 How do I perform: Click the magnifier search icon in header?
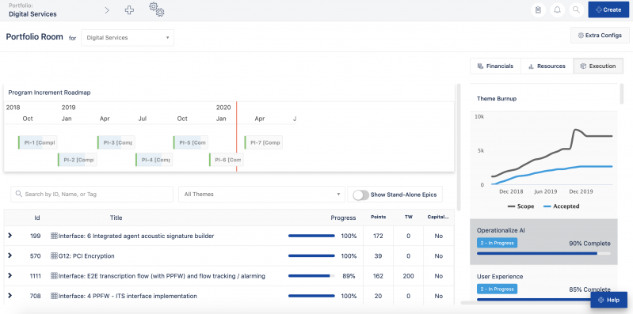click(577, 10)
